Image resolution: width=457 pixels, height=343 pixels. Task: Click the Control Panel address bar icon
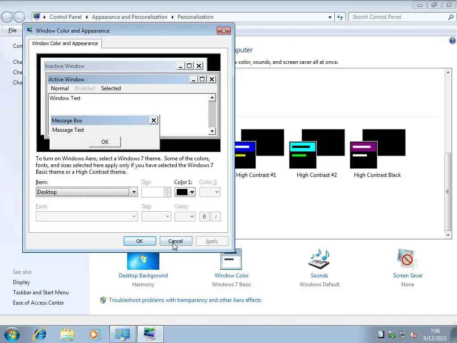tap(37, 17)
